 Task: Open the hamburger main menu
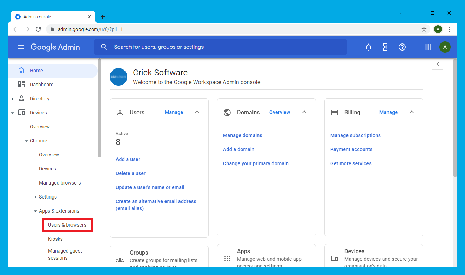[21, 47]
